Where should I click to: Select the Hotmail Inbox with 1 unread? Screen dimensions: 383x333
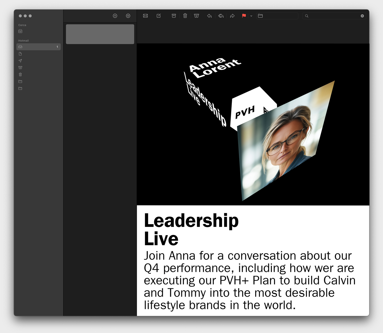point(38,47)
